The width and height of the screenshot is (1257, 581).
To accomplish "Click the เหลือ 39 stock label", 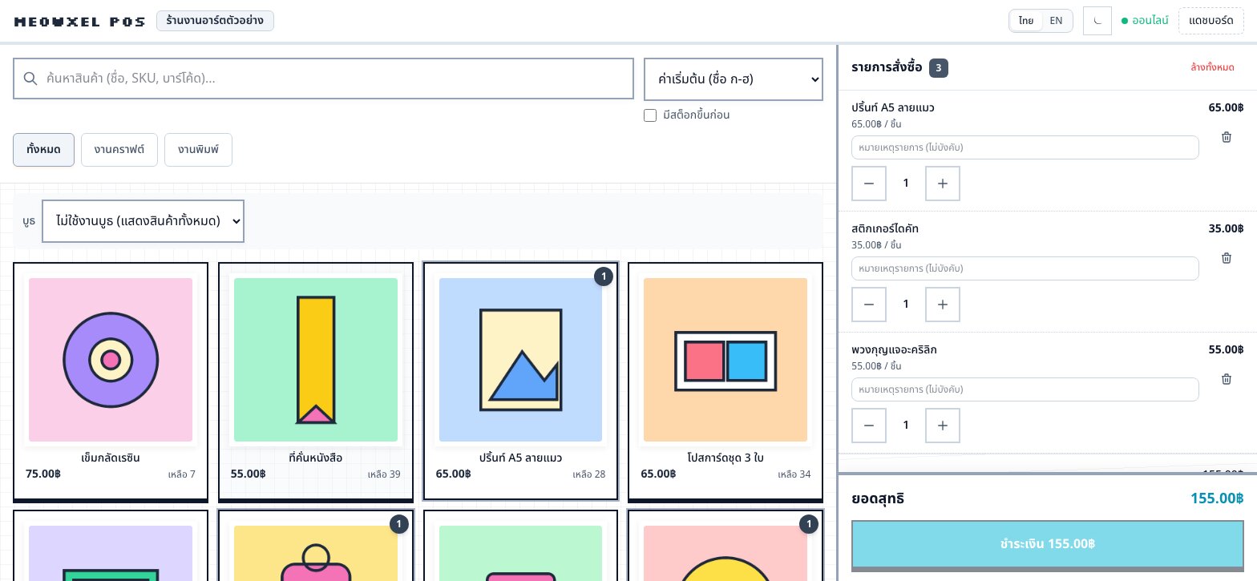I will [384, 474].
